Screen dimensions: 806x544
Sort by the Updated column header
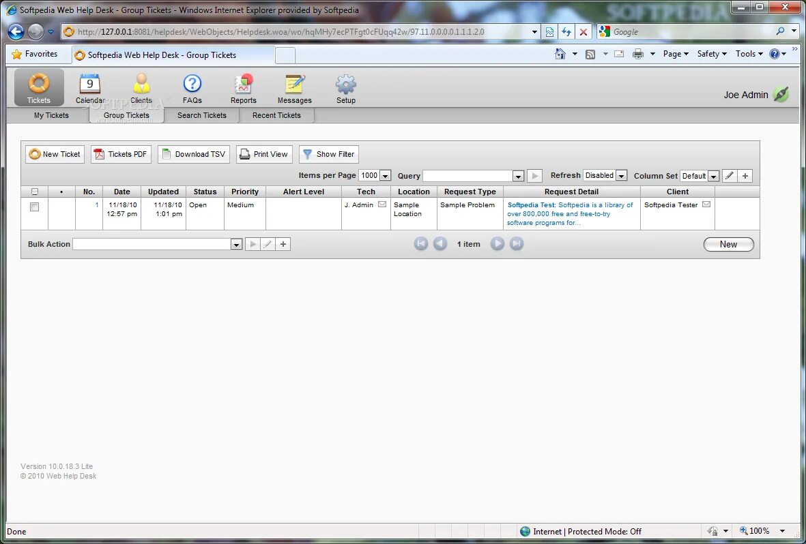[x=164, y=192]
